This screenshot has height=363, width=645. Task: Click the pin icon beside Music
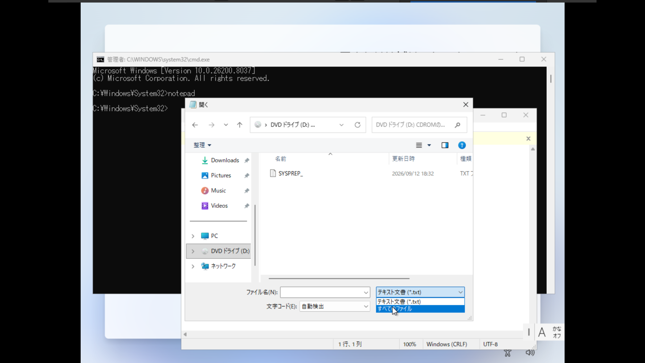click(247, 190)
